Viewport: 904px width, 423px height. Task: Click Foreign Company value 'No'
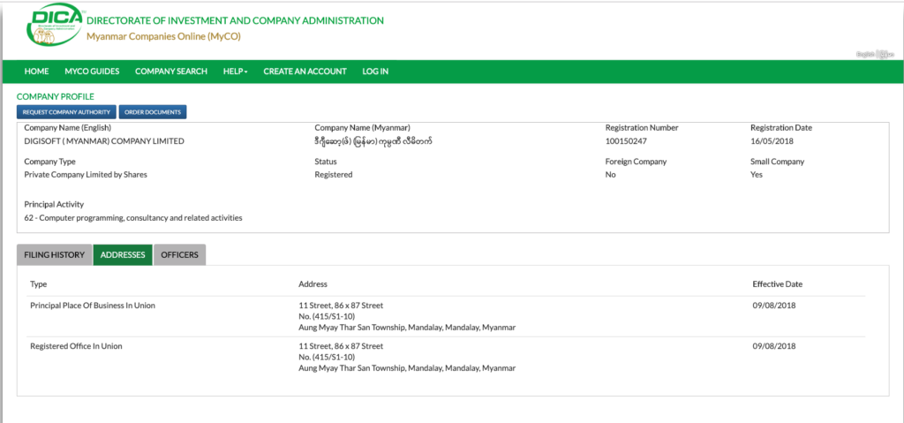611,175
